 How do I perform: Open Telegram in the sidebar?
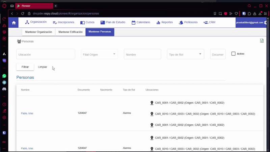[x=4, y=82]
